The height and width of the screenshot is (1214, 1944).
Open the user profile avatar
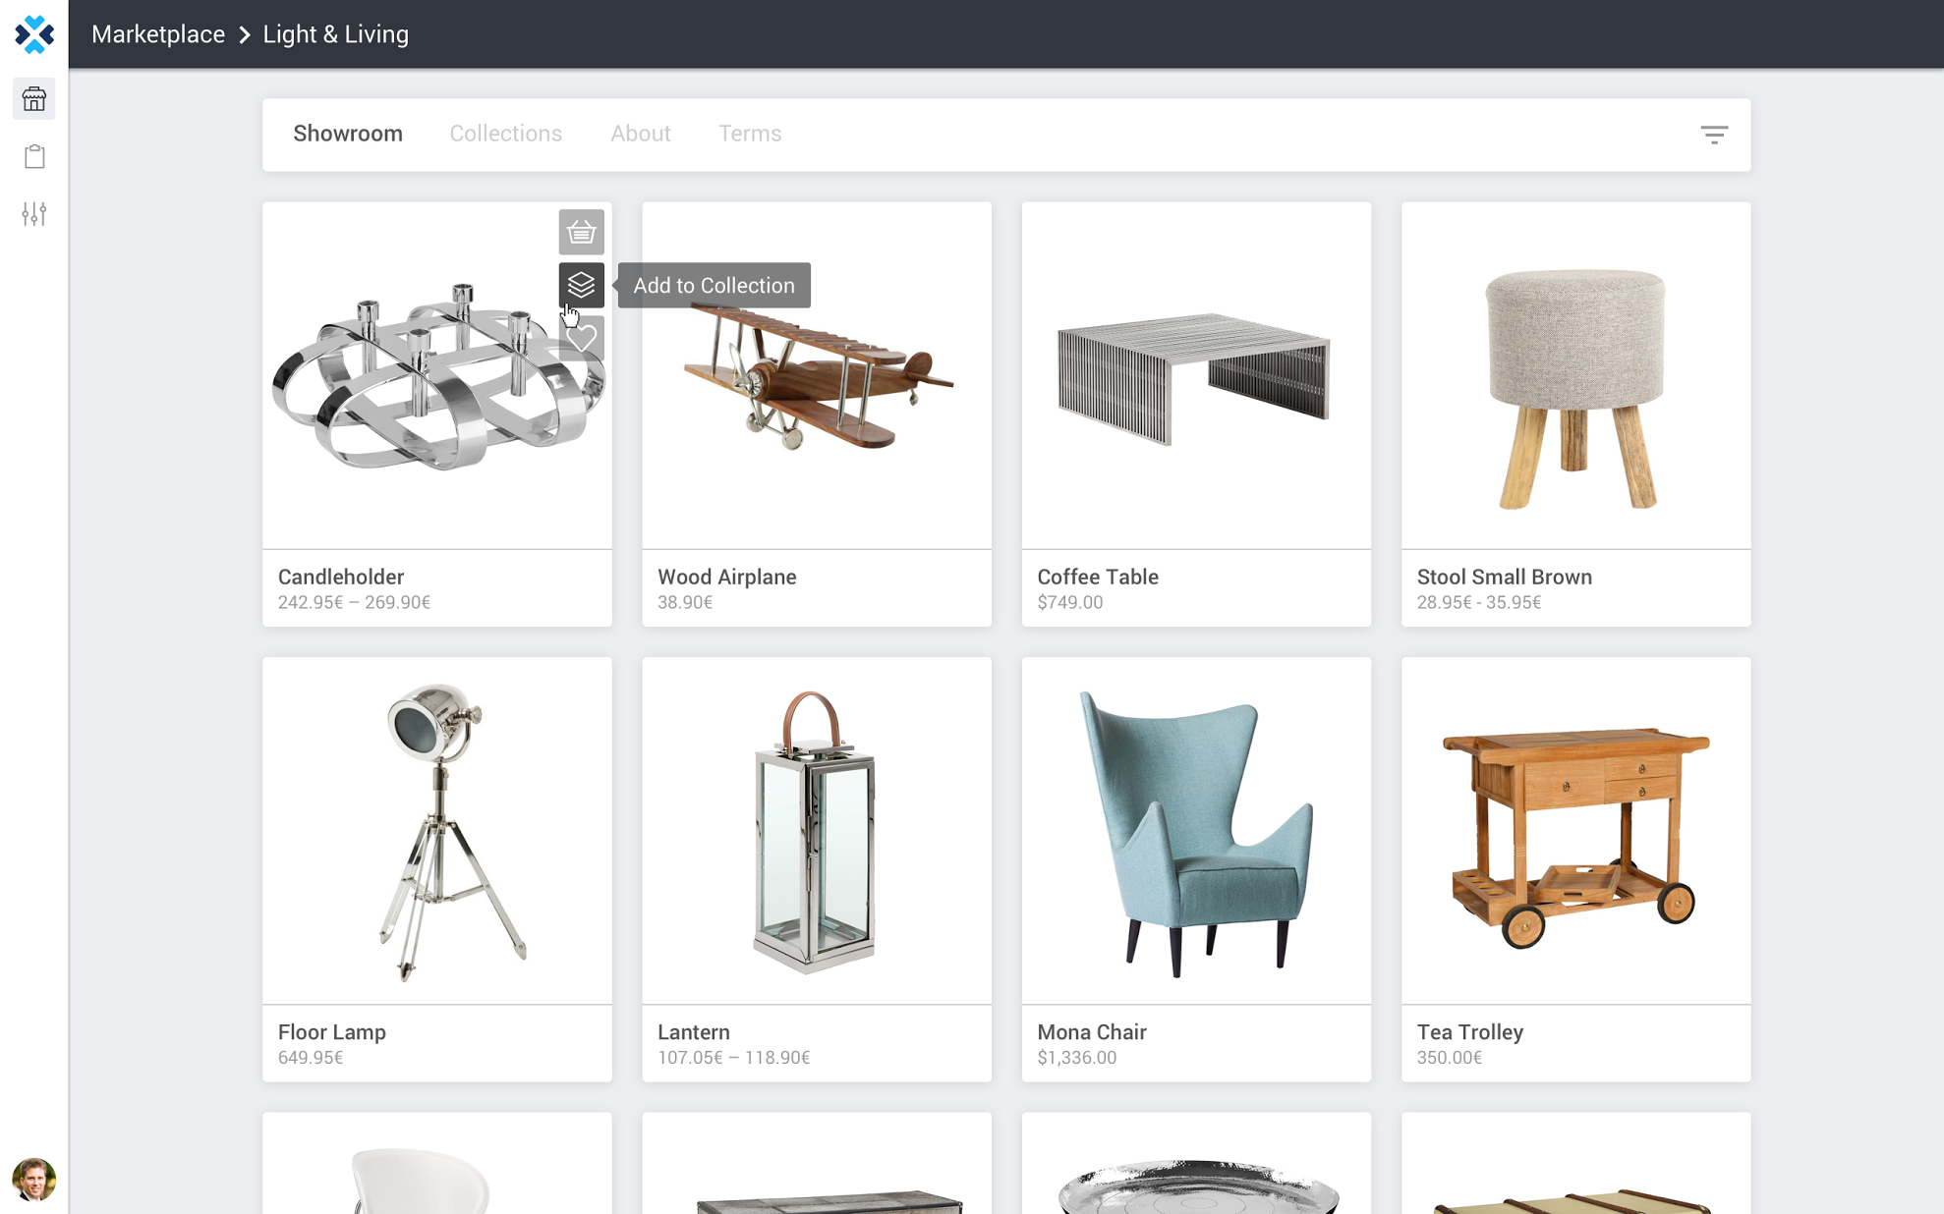(34, 1179)
